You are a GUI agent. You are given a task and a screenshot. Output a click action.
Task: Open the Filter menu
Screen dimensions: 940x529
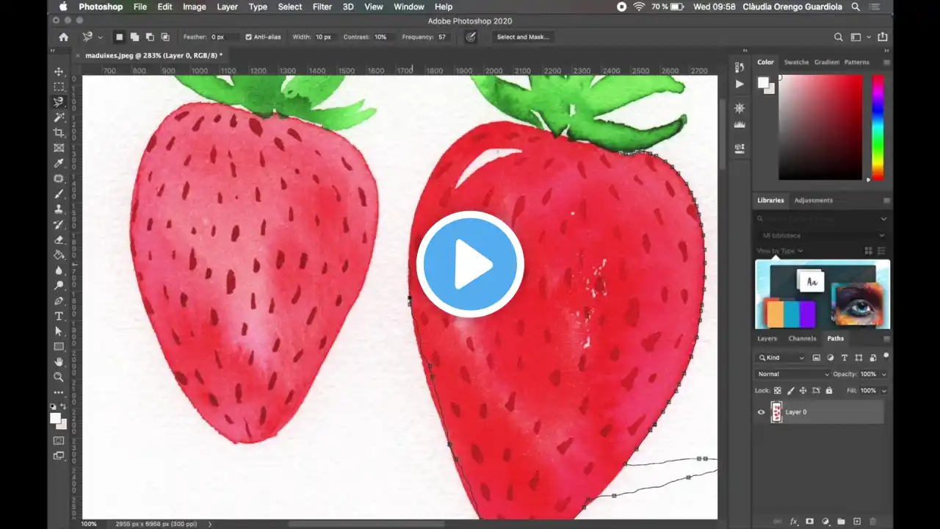coord(322,7)
